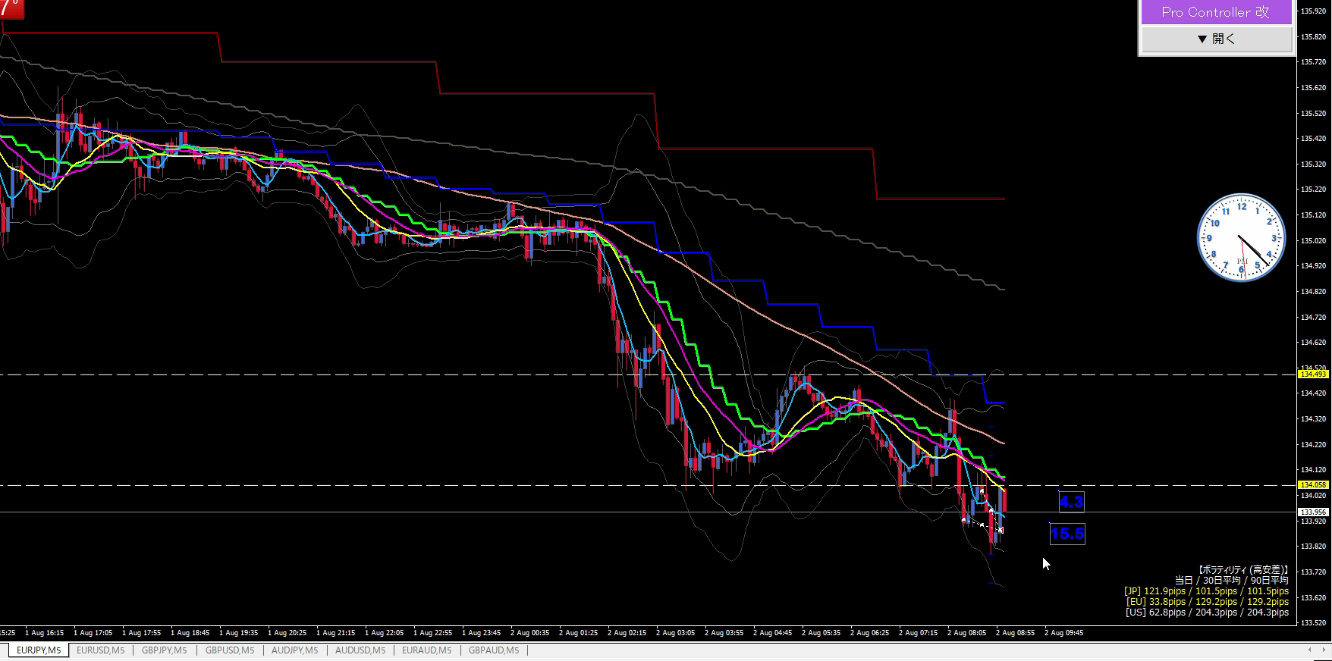
Task: Click the 134.320 price scale label
Action: tap(1313, 419)
